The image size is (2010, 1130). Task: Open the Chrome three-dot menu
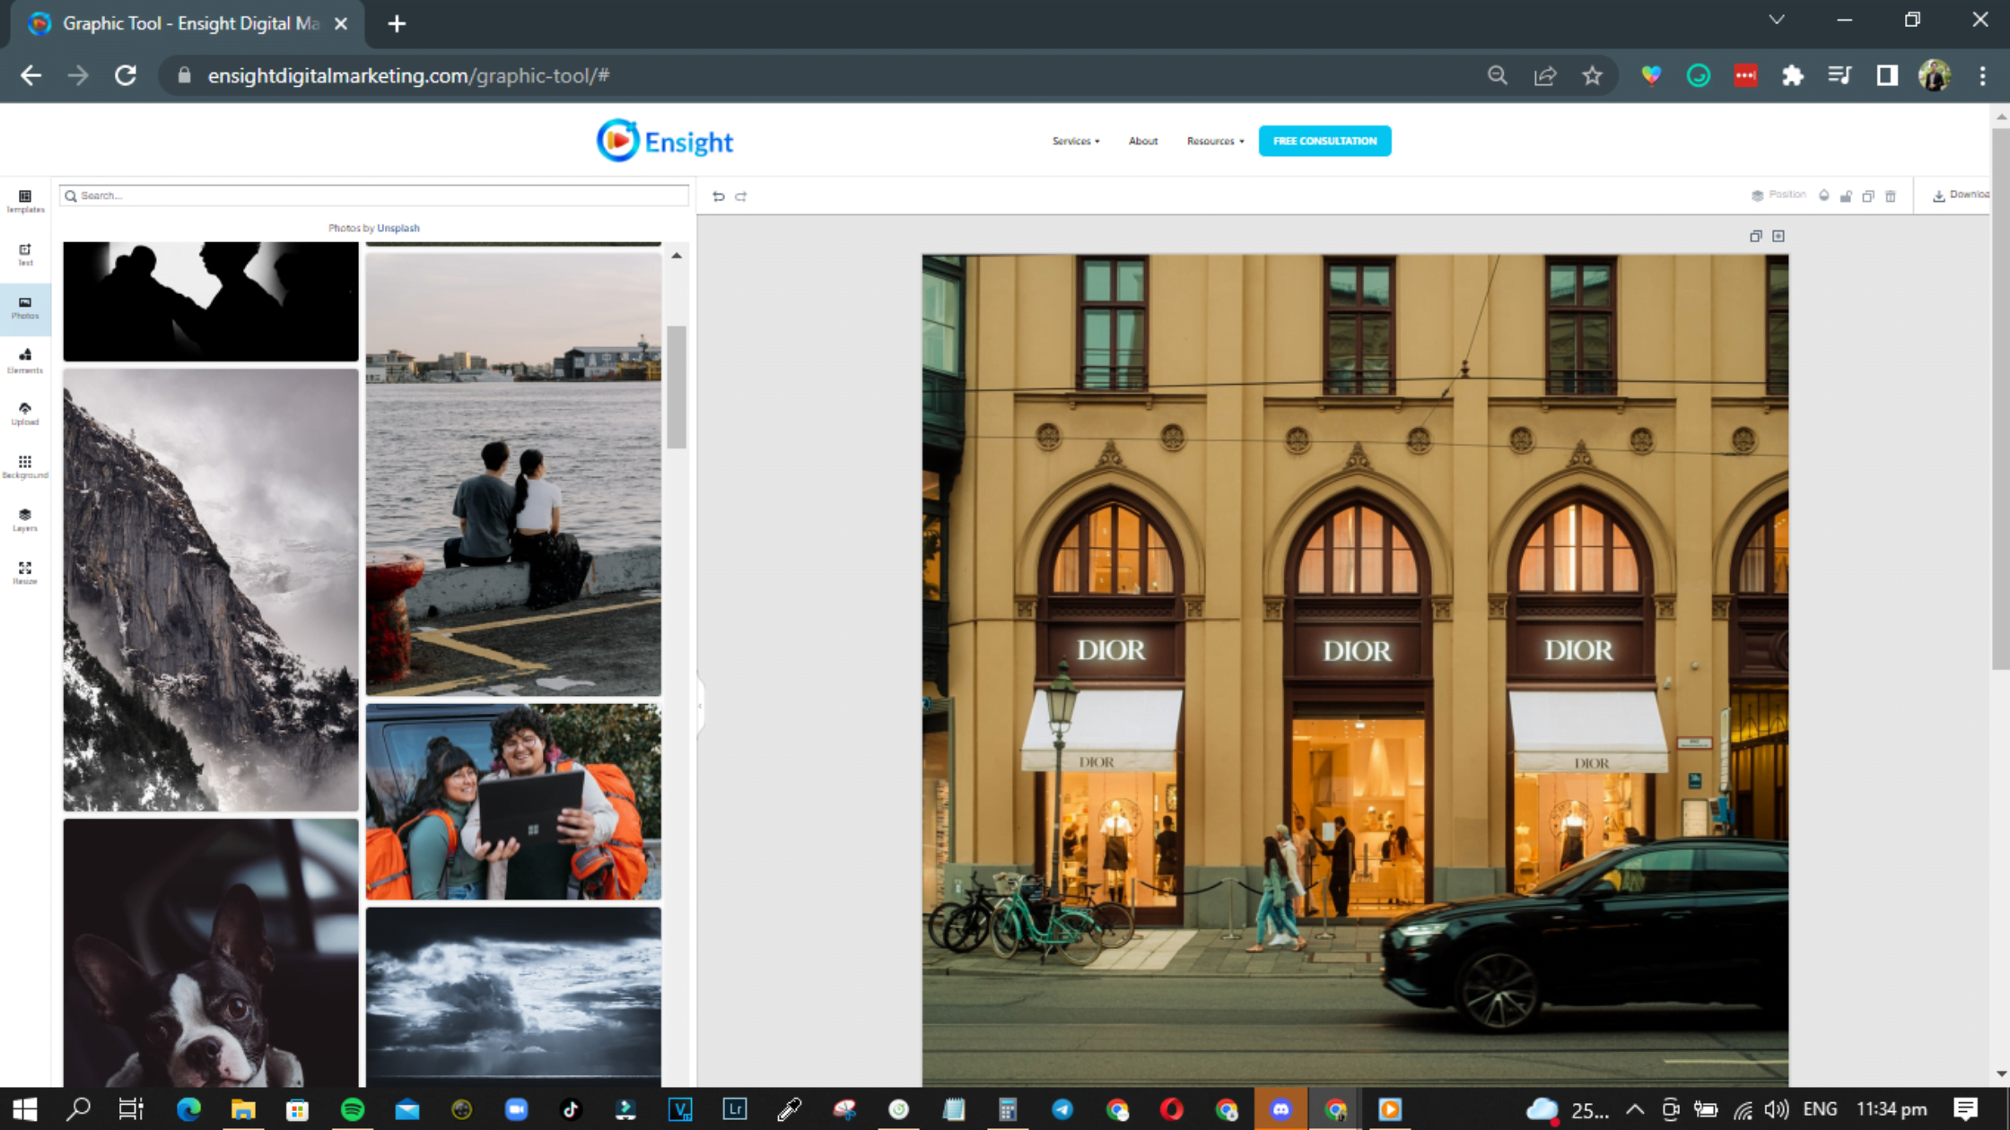click(1982, 75)
